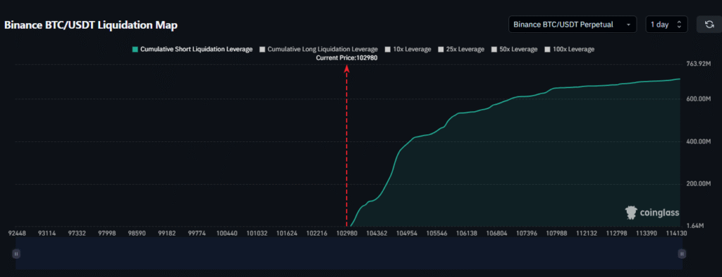Click the arrow in the pair dropdown
722x277 pixels.
[x=628, y=25]
